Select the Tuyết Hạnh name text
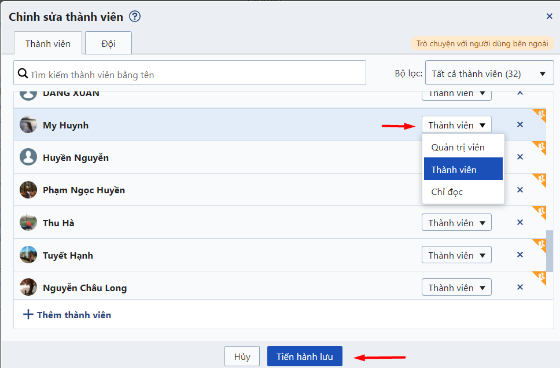 [68, 255]
